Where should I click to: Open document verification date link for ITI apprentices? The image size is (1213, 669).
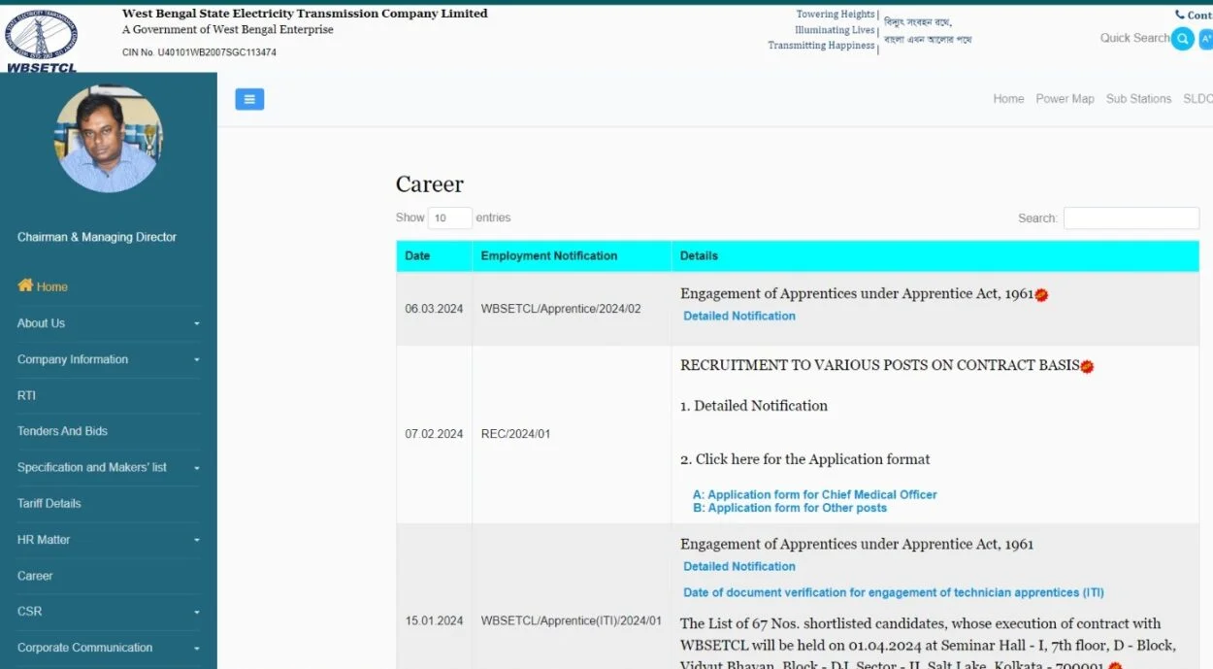coord(894,592)
